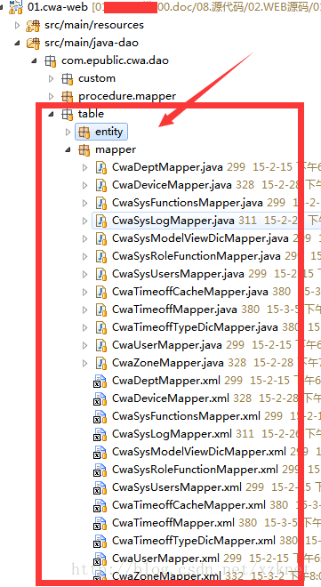Expand the src/main/resources folder
Screen dimensions: 321x587
[x=17, y=25]
